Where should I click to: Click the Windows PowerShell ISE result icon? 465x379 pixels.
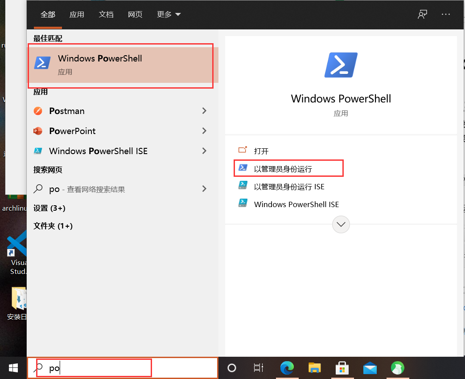tap(38, 151)
